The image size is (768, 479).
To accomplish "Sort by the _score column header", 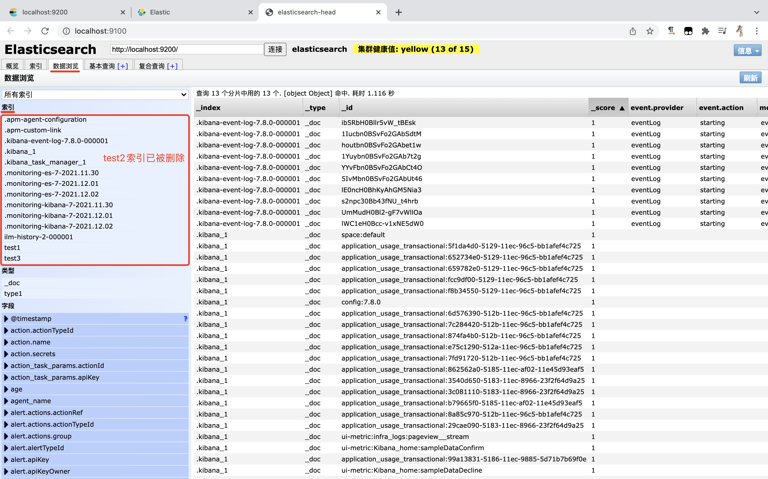I will pos(608,108).
